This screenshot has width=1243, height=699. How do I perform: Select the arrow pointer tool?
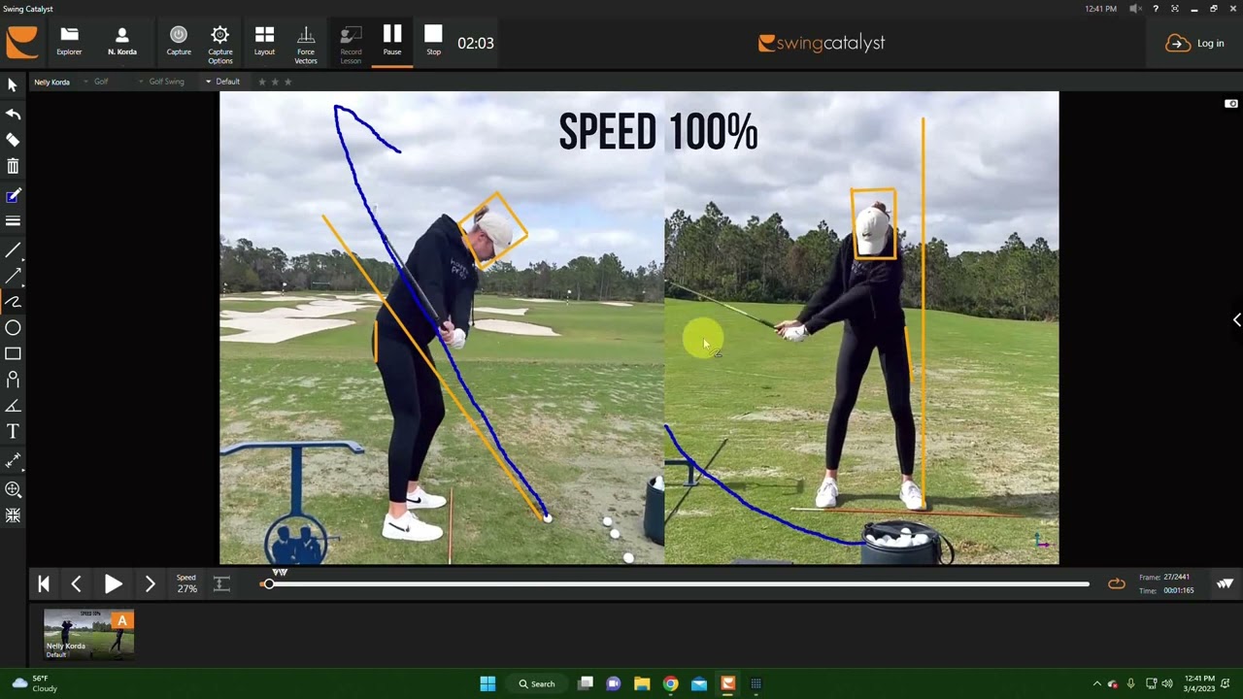[13, 85]
